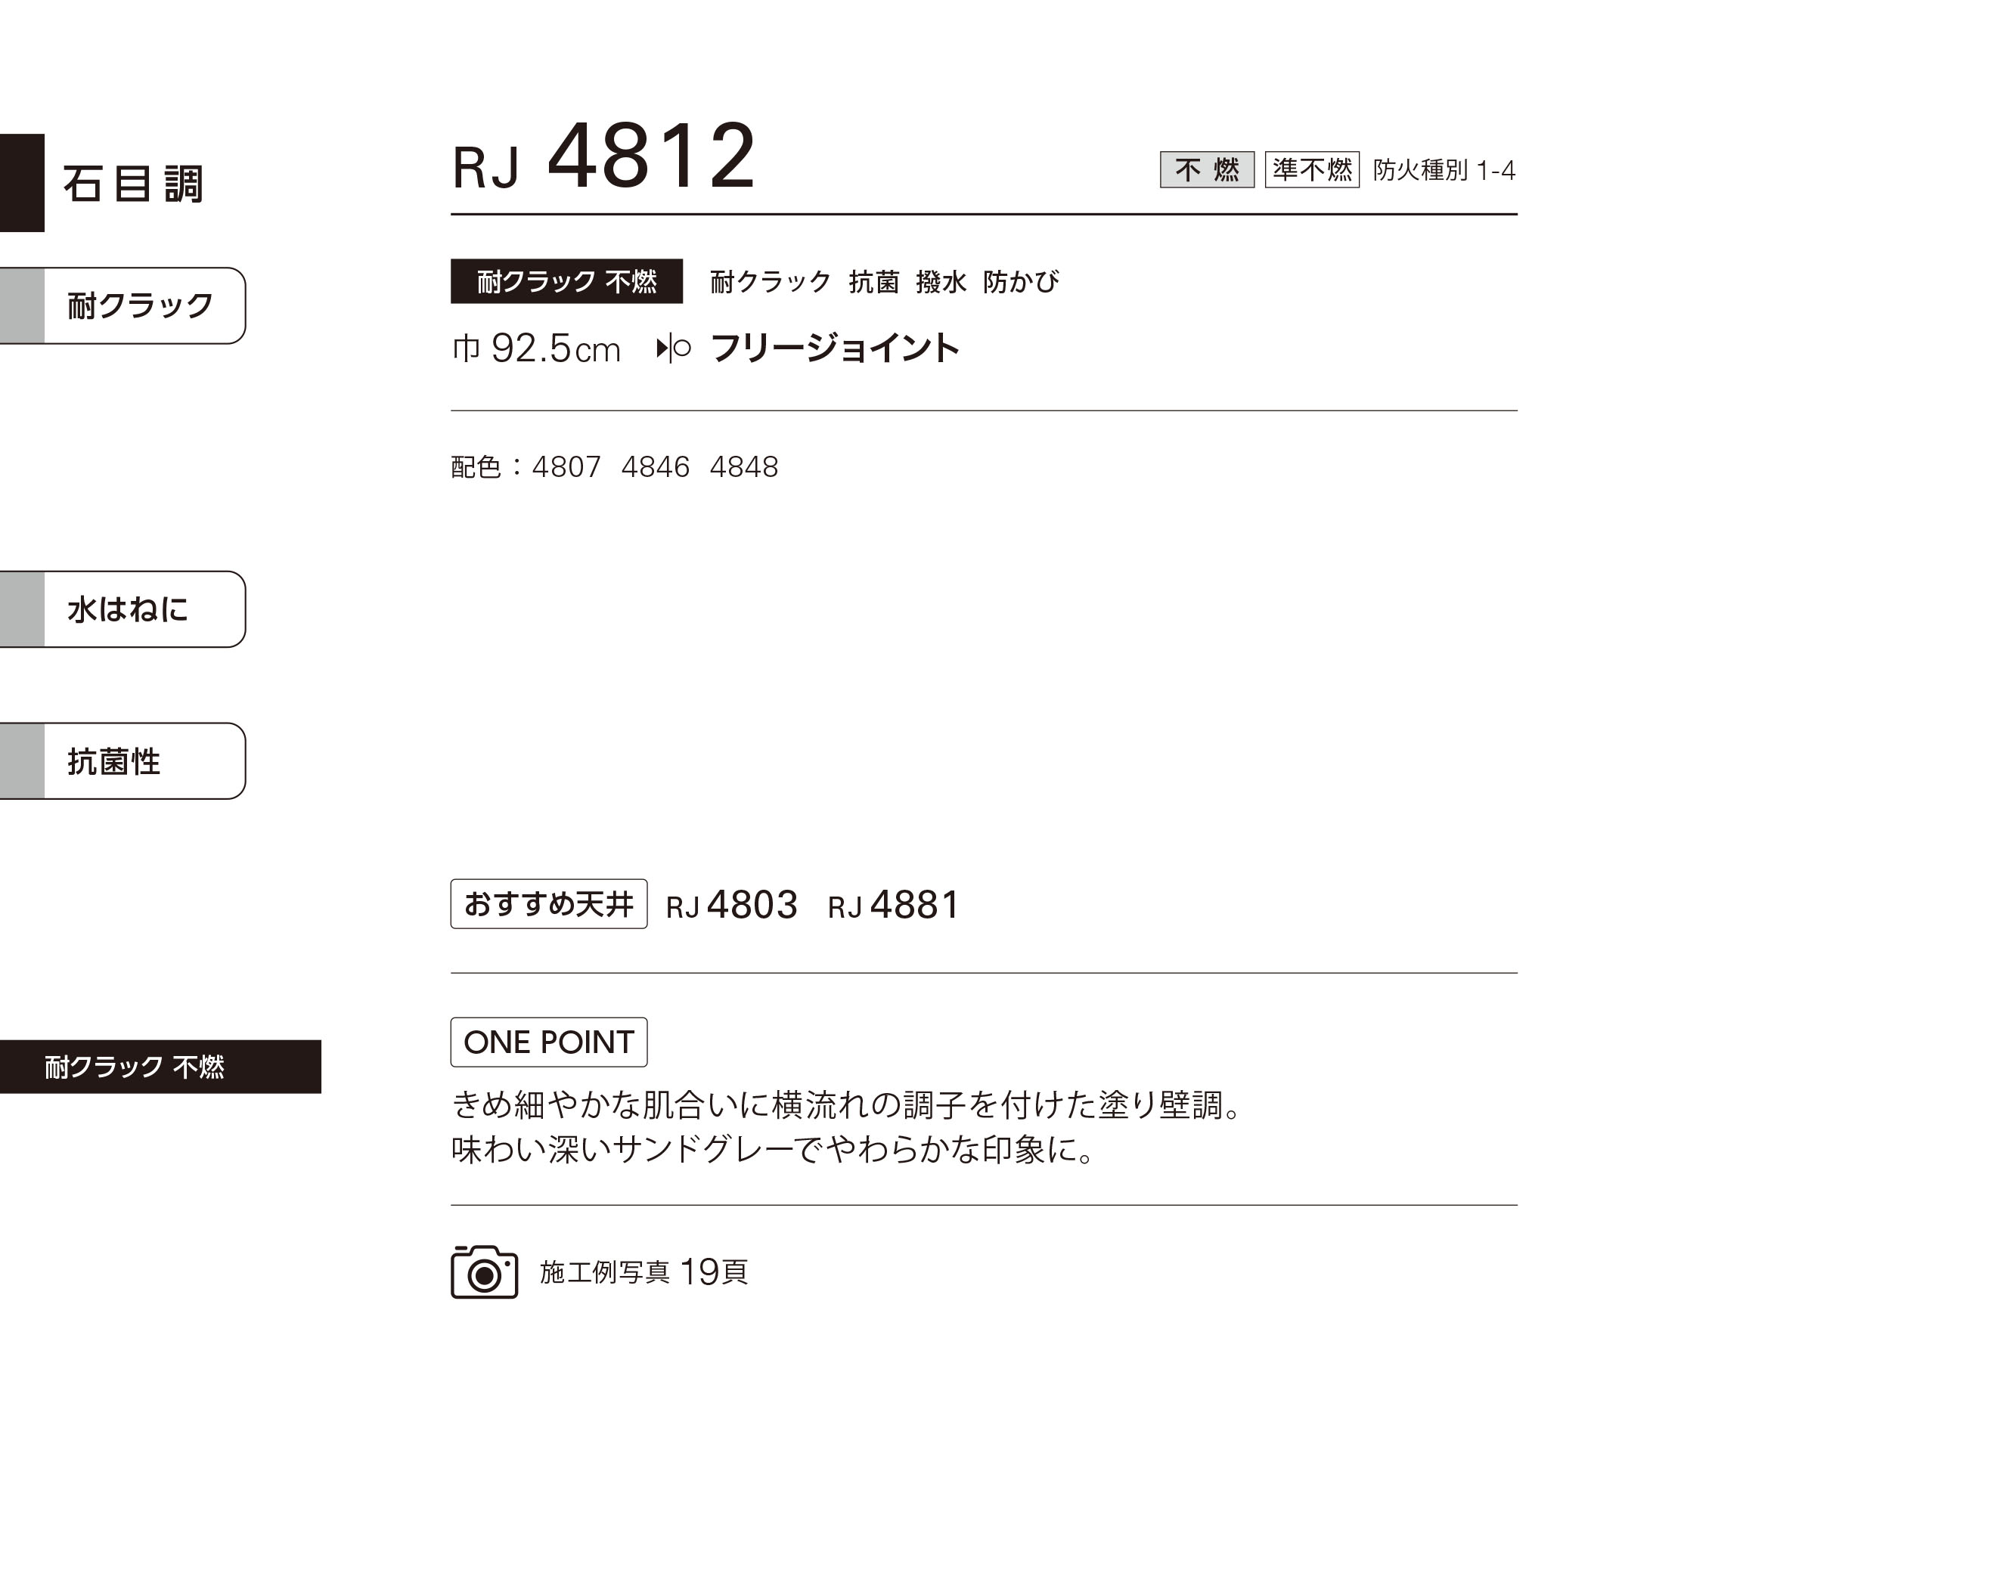Open recommended ceiling RJ 4881
Viewport: 1991px width, 1589px height.
click(x=894, y=906)
